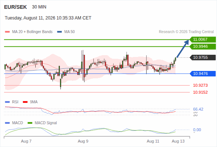Click the MA 50 blue legend swatch

click(60, 32)
